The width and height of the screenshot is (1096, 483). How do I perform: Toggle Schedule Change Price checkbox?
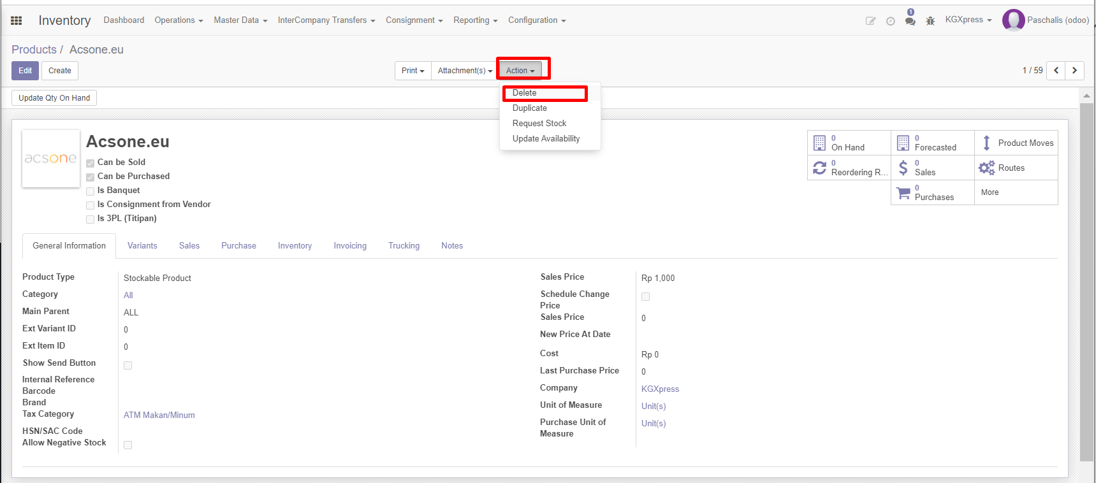tap(646, 296)
